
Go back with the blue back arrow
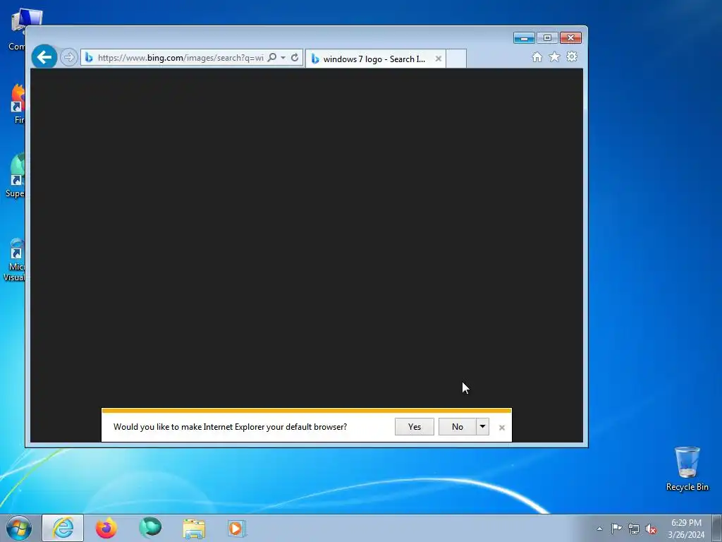pos(44,57)
